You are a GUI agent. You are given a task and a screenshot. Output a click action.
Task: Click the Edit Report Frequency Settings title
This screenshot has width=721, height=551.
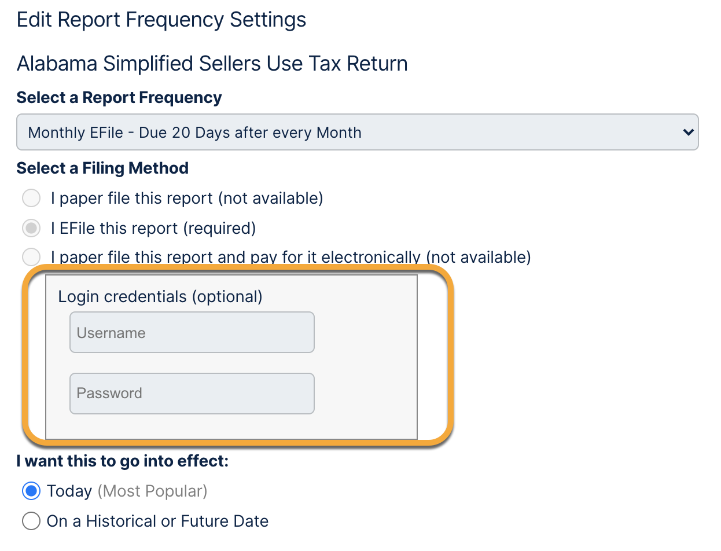tap(161, 20)
